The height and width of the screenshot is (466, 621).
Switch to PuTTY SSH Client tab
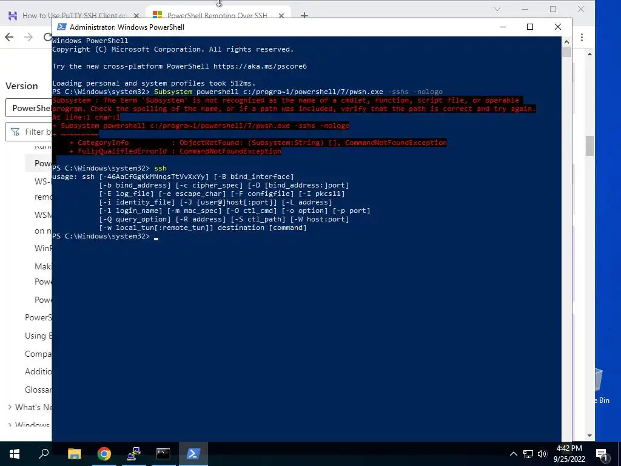coord(74,15)
